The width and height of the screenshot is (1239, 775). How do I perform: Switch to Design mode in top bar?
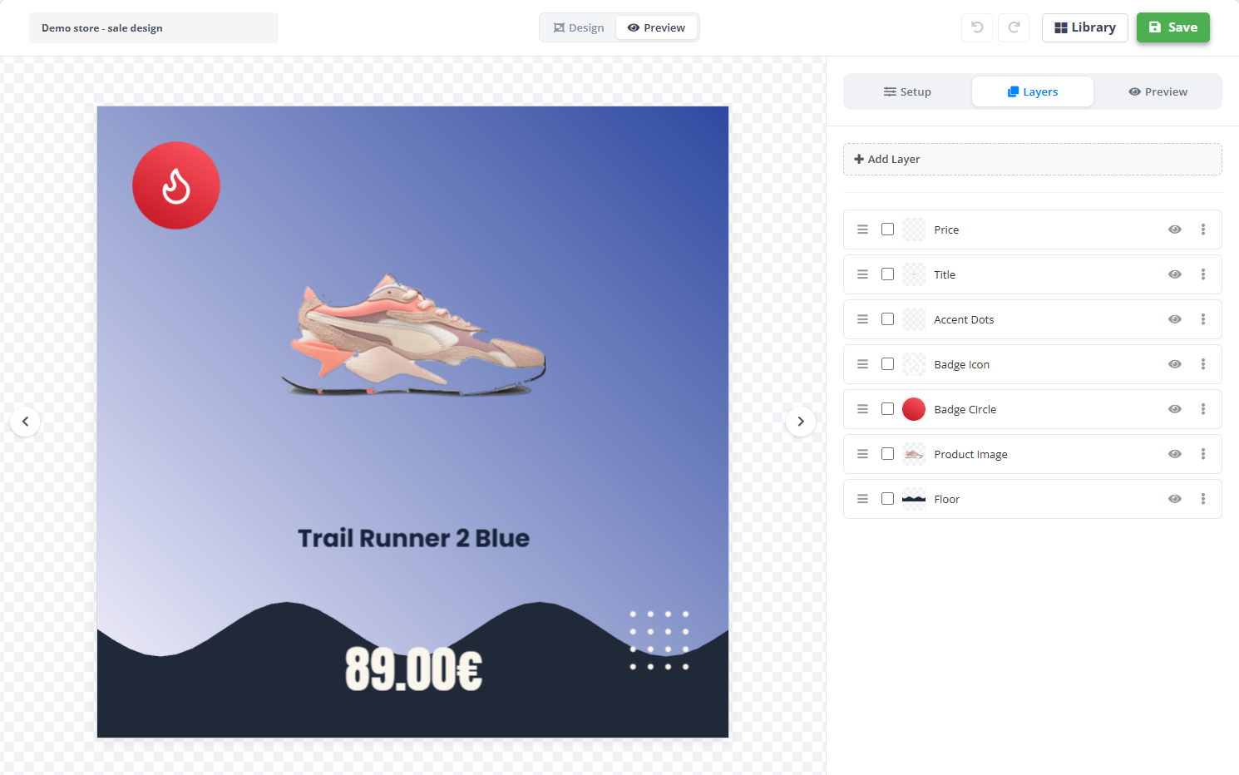pos(579,27)
